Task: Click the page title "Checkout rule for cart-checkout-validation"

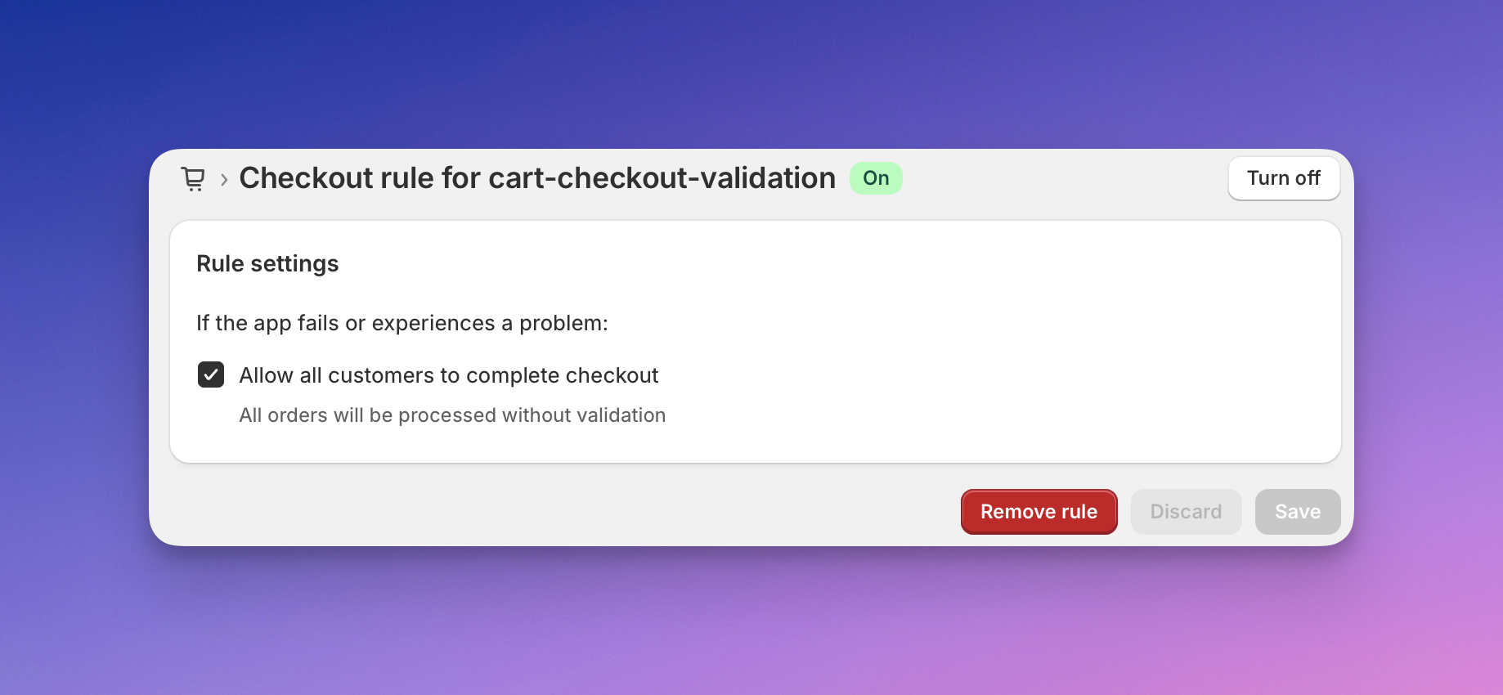Action: point(536,178)
